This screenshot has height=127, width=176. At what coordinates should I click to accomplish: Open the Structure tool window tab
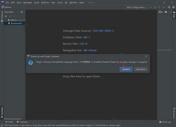pyautogui.click(x=174, y=113)
